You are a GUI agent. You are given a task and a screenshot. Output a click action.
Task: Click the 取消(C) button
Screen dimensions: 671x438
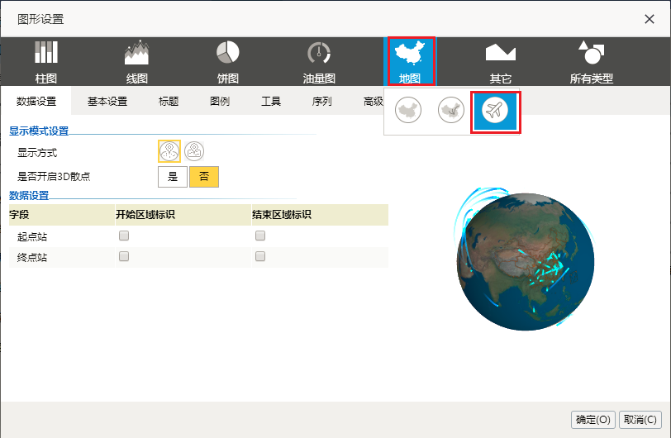[x=640, y=420]
